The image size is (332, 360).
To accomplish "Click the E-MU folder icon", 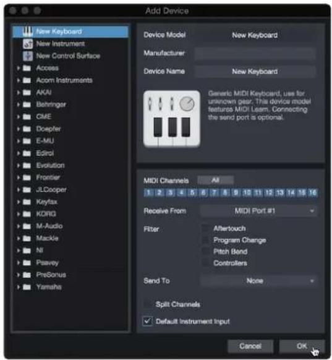I will pyautogui.click(x=27, y=141).
